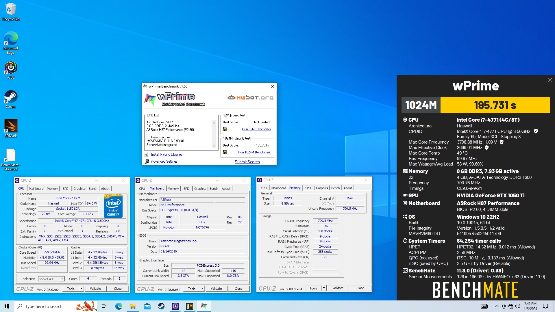Open the Steam desktop shortcut

click(11, 99)
